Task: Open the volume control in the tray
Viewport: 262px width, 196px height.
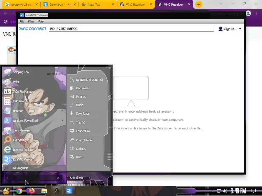Action: tap(225, 191)
